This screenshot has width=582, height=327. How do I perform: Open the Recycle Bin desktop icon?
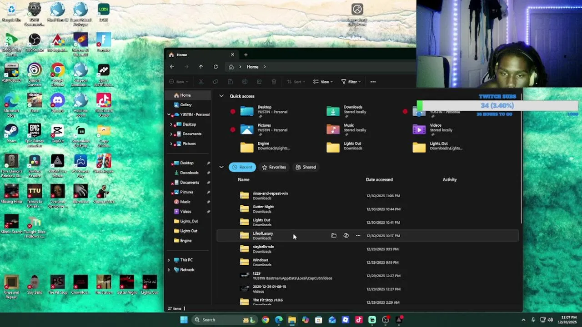[x=11, y=12]
